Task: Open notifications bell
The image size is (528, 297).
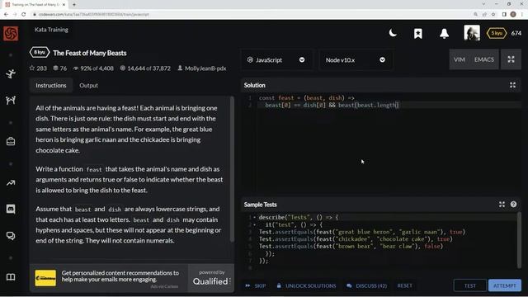Action: 444,33
